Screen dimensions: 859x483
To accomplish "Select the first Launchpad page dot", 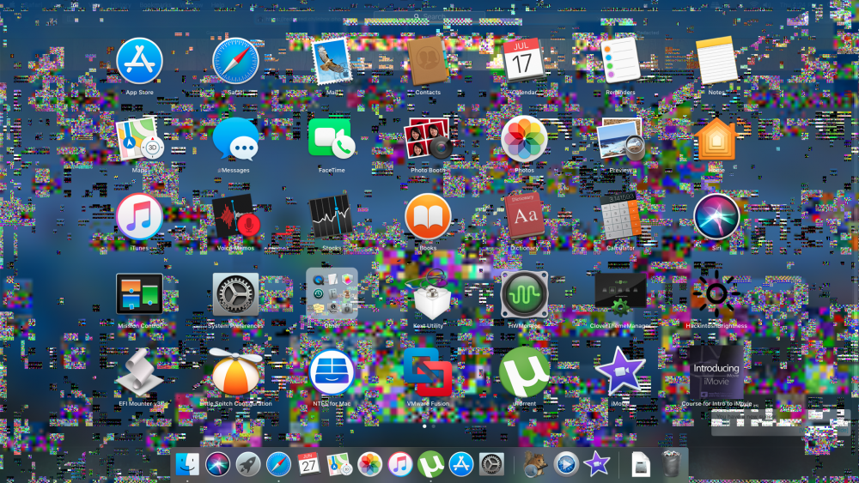I will (424, 426).
